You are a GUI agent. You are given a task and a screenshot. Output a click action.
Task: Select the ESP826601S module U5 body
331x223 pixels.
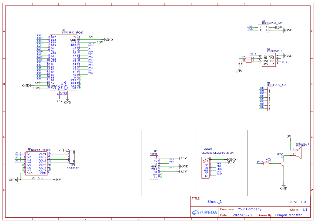(x=269, y=60)
